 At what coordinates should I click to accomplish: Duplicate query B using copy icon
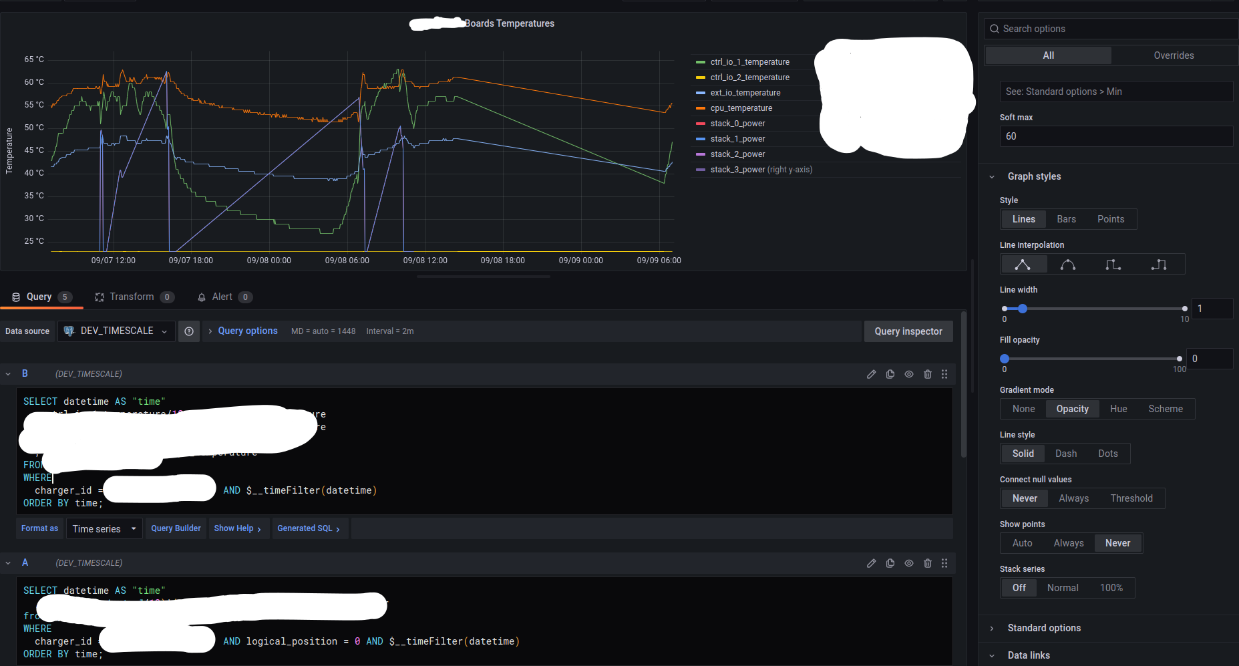coord(890,373)
